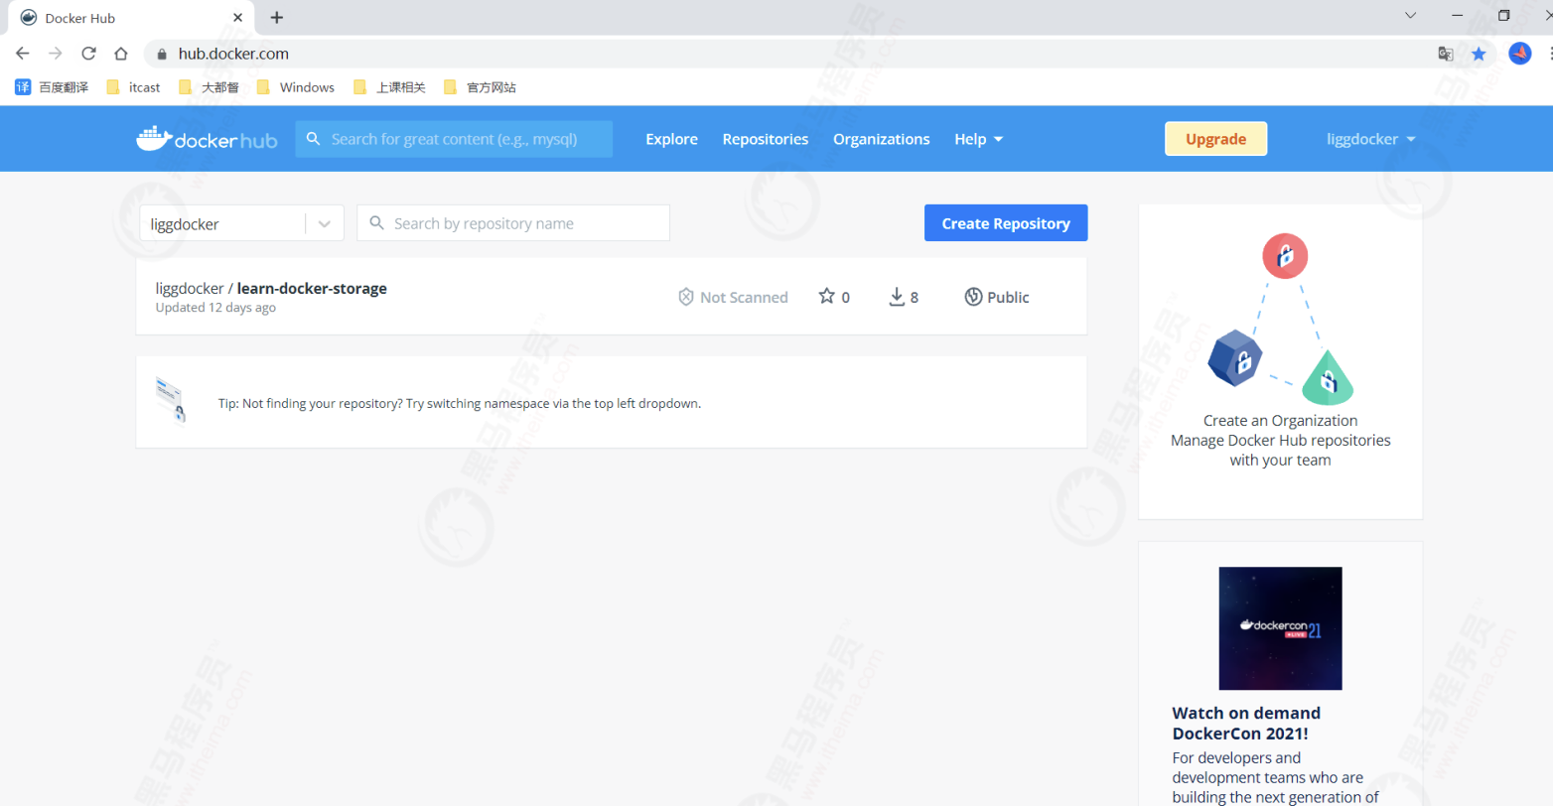The width and height of the screenshot is (1553, 806).
Task: Click the translate page icon in address bar
Action: 1446,54
